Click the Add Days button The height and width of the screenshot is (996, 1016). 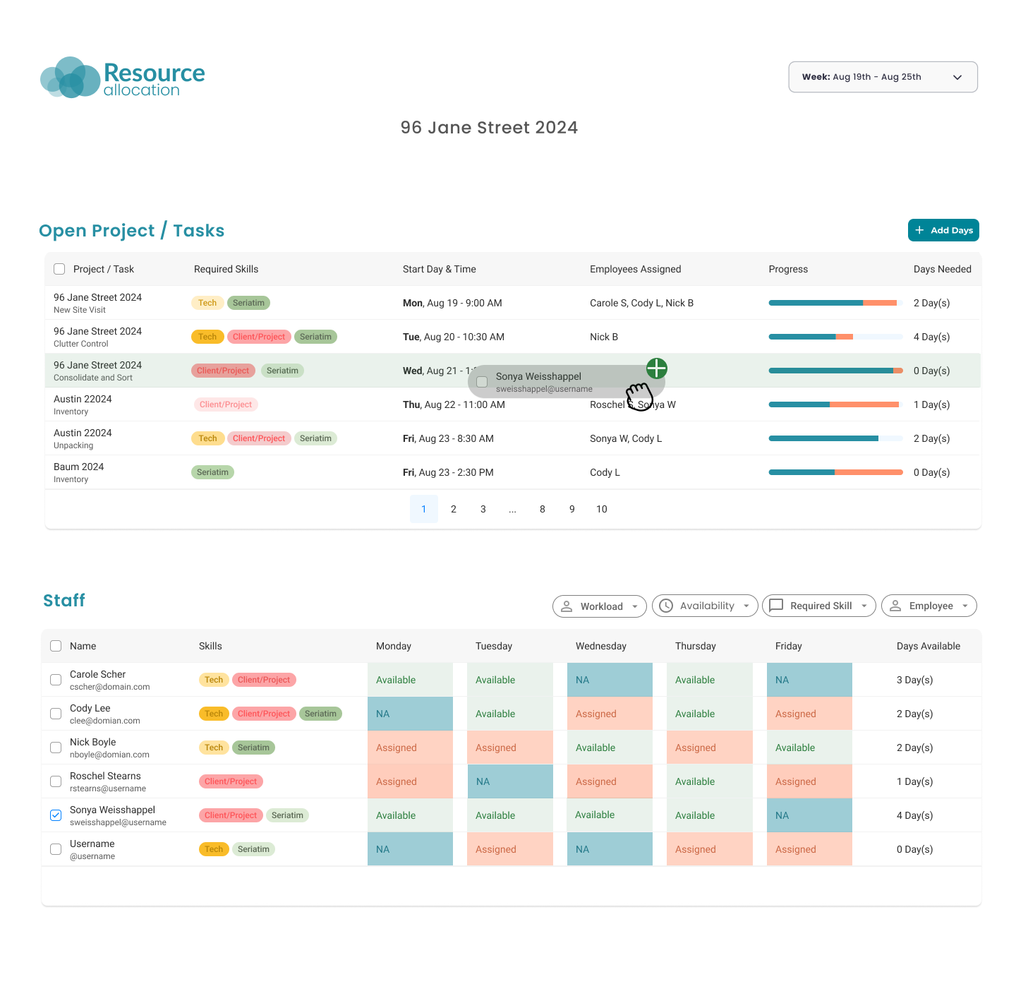point(943,230)
